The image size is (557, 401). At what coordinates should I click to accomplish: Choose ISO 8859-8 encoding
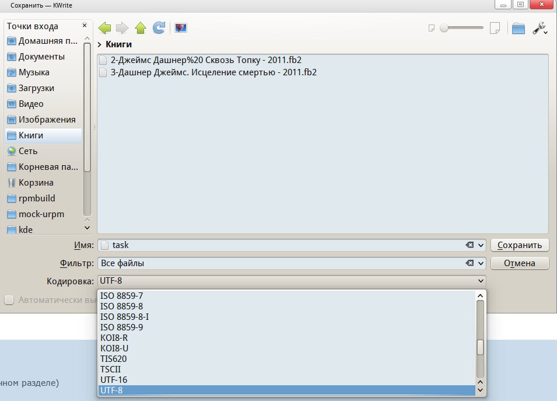coord(287,306)
